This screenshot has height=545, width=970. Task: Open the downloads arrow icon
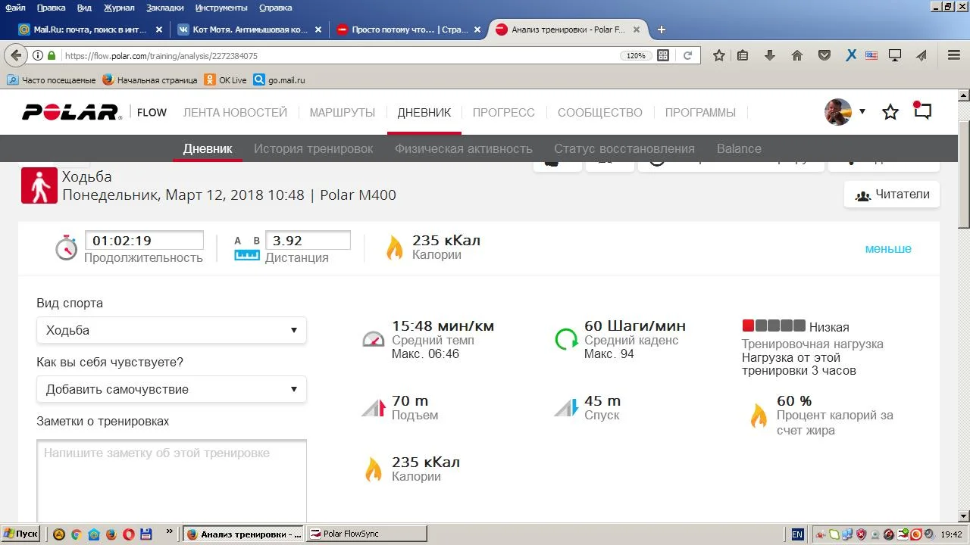770,55
